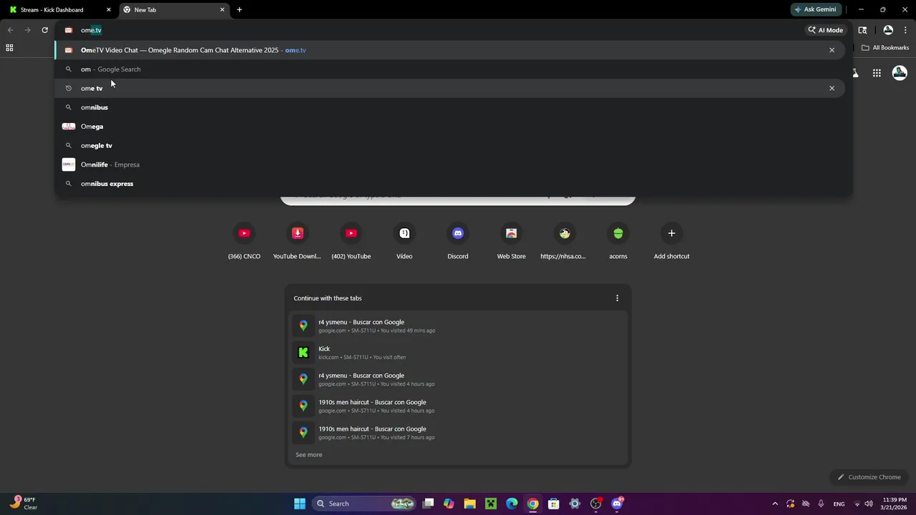Open the (366) CNCO shortcut
Image resolution: width=916 pixels, height=515 pixels.
tap(244, 240)
